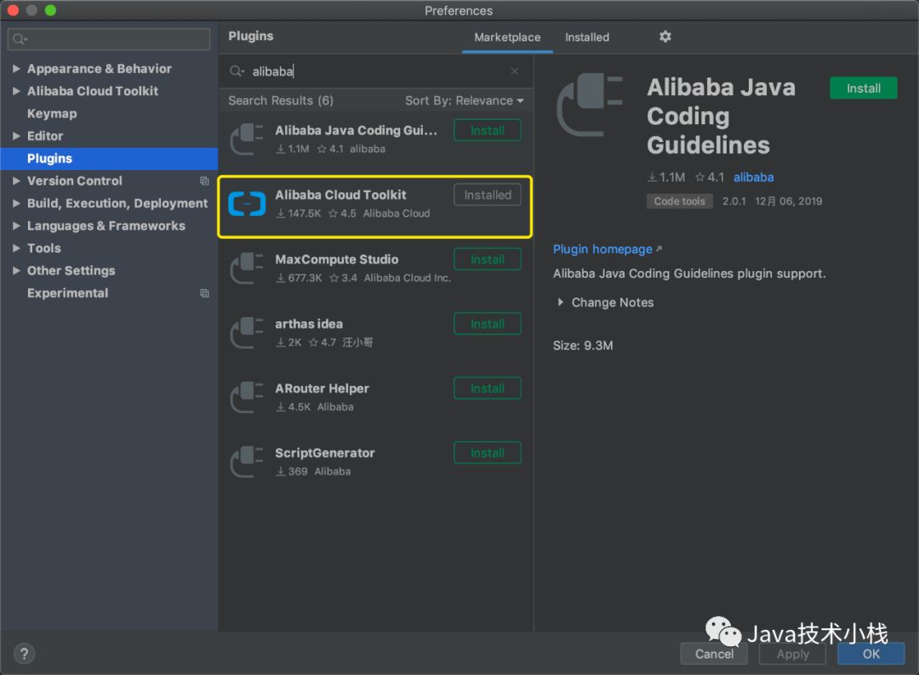Click the Alibaba Java Coding Guidelines list icon
Screen dimensions: 919x675
click(247, 139)
